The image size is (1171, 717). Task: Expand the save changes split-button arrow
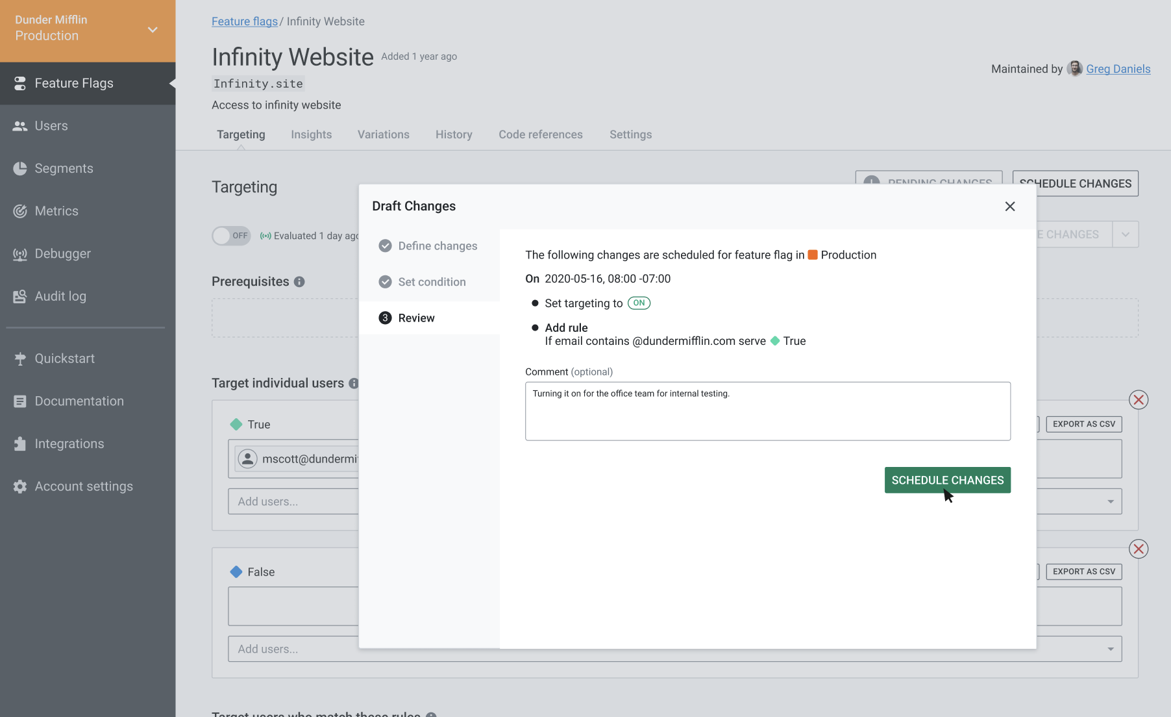(1126, 234)
